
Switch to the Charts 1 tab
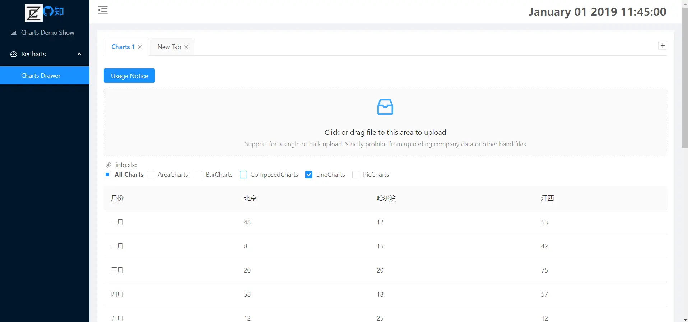123,47
